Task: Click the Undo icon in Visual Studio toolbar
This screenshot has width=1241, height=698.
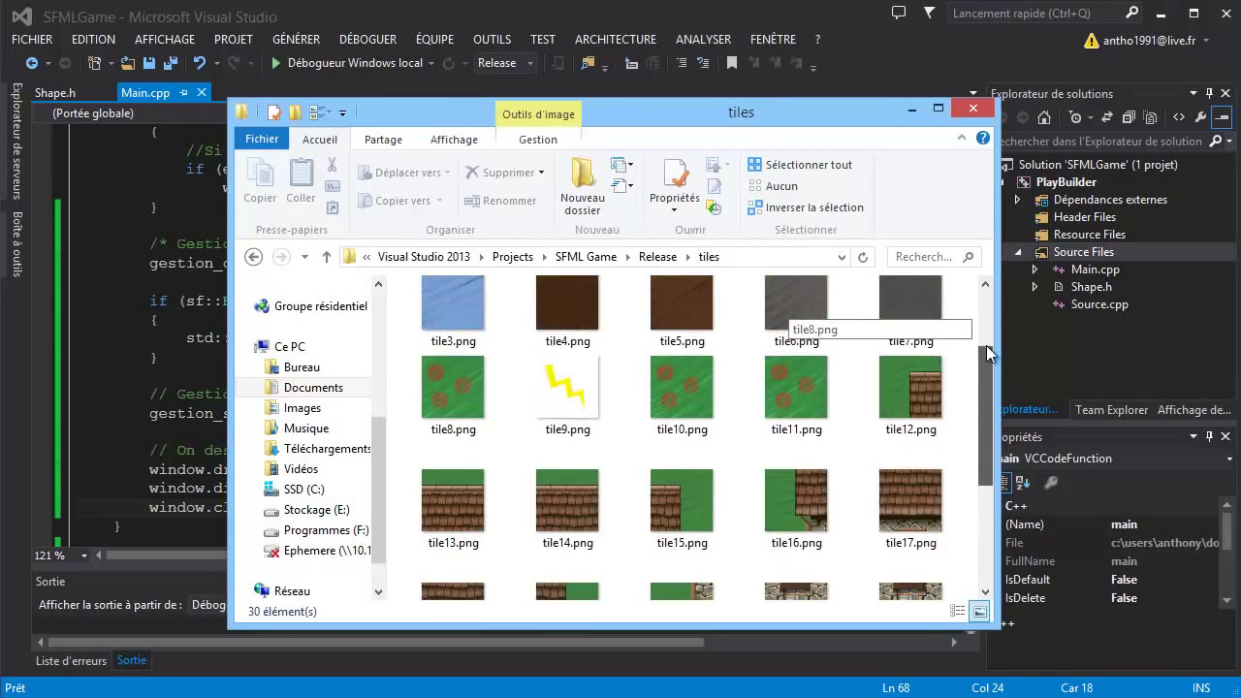Action: pos(200,63)
